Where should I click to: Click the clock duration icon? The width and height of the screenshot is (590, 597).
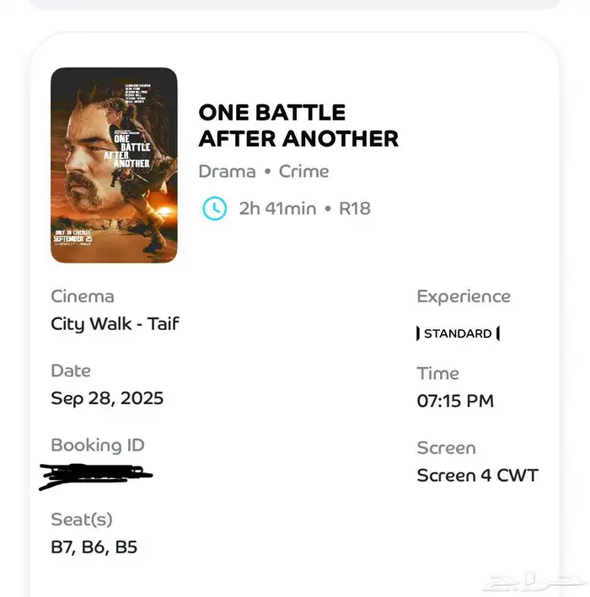coord(215,208)
